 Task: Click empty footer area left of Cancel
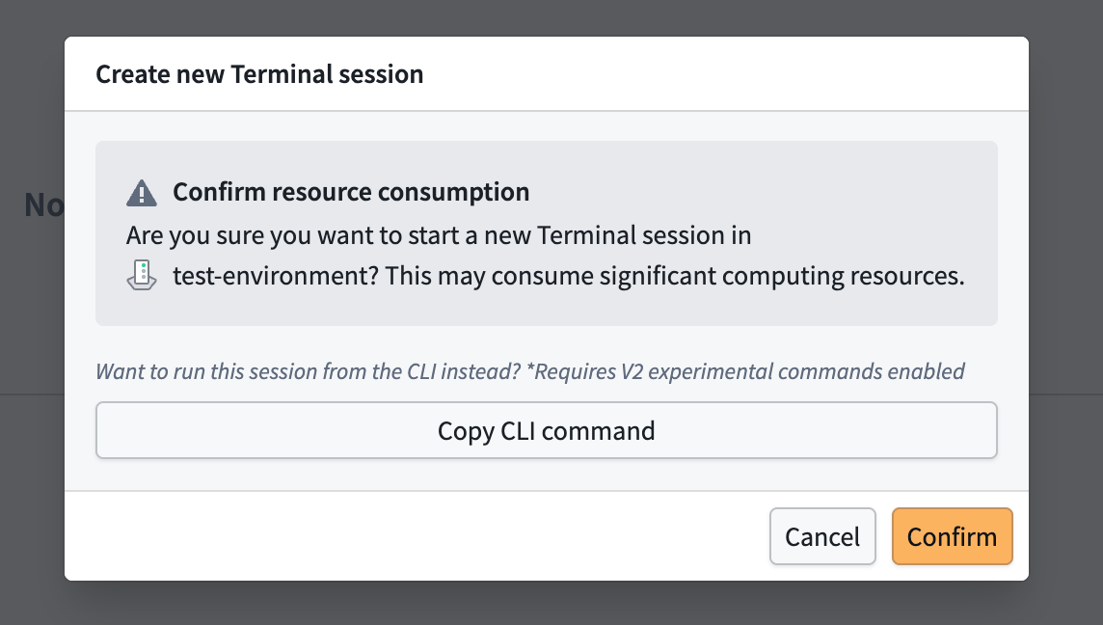415,536
